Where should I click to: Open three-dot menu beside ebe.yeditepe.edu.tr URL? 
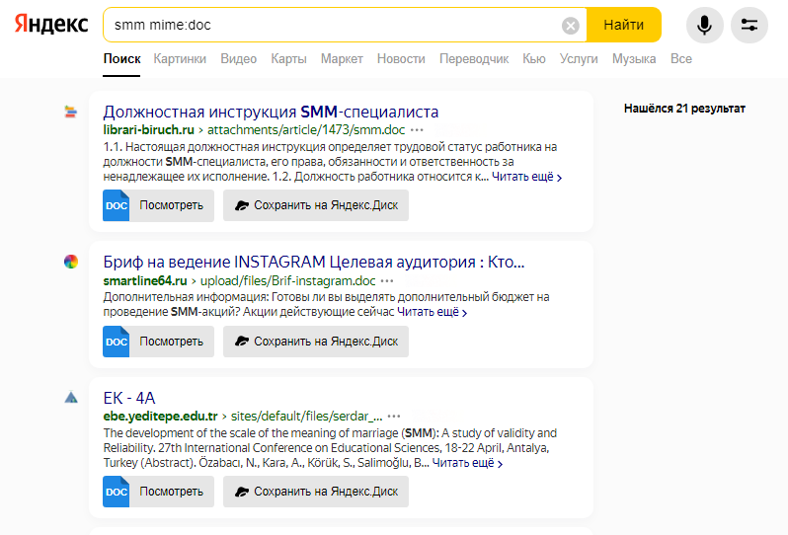[x=394, y=417]
